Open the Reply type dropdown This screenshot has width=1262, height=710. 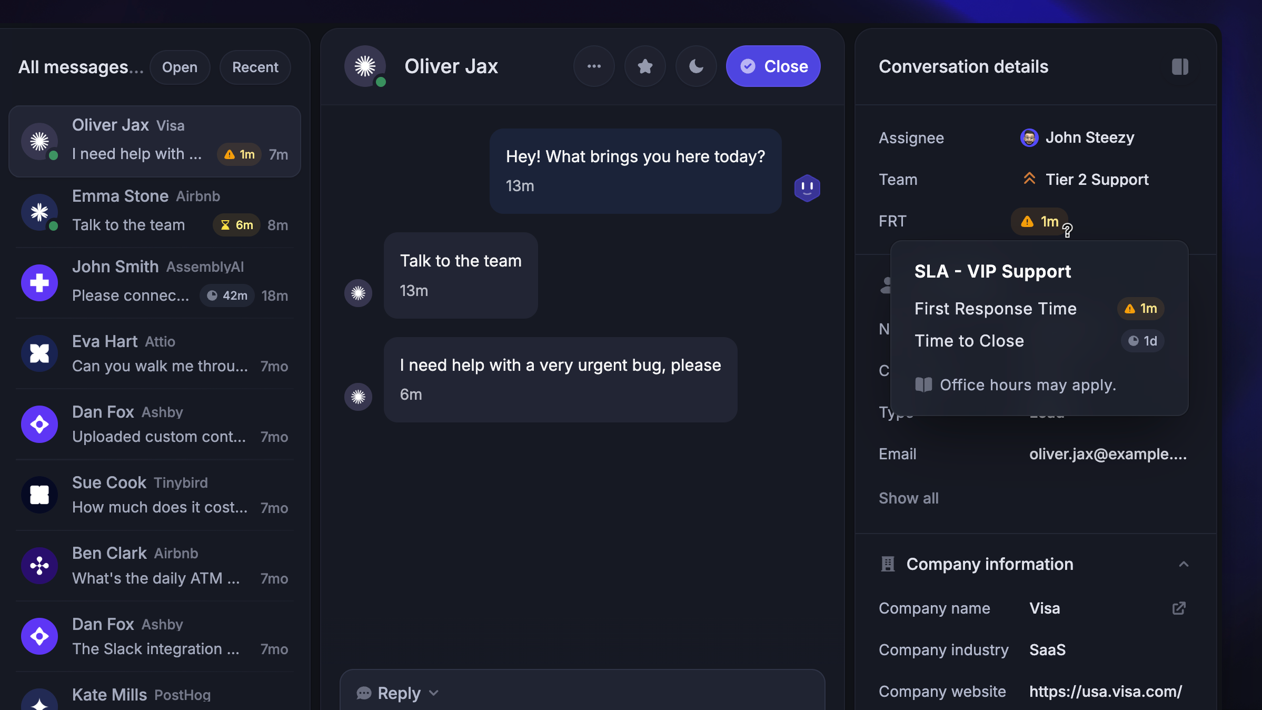tap(398, 693)
